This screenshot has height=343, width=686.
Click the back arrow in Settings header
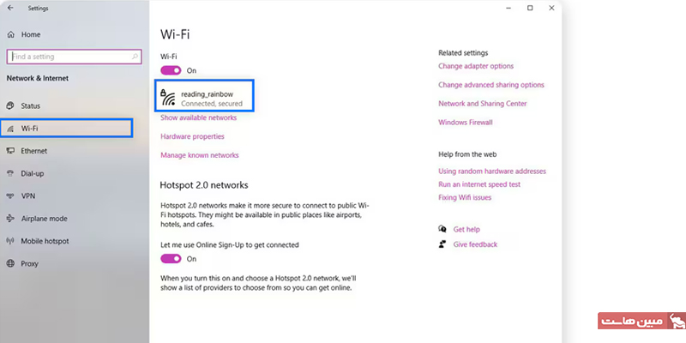[x=10, y=8]
